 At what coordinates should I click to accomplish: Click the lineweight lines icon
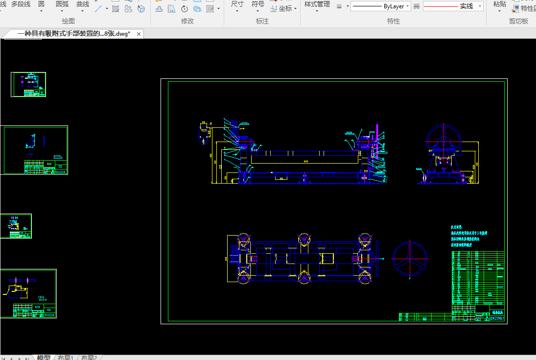click(x=340, y=6)
